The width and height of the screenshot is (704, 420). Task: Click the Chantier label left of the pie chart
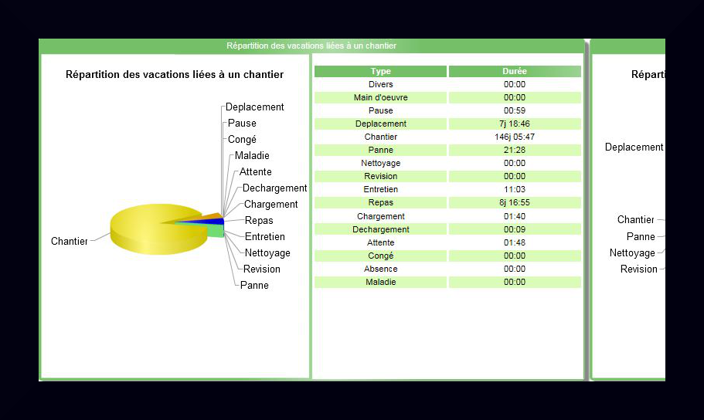(x=70, y=242)
